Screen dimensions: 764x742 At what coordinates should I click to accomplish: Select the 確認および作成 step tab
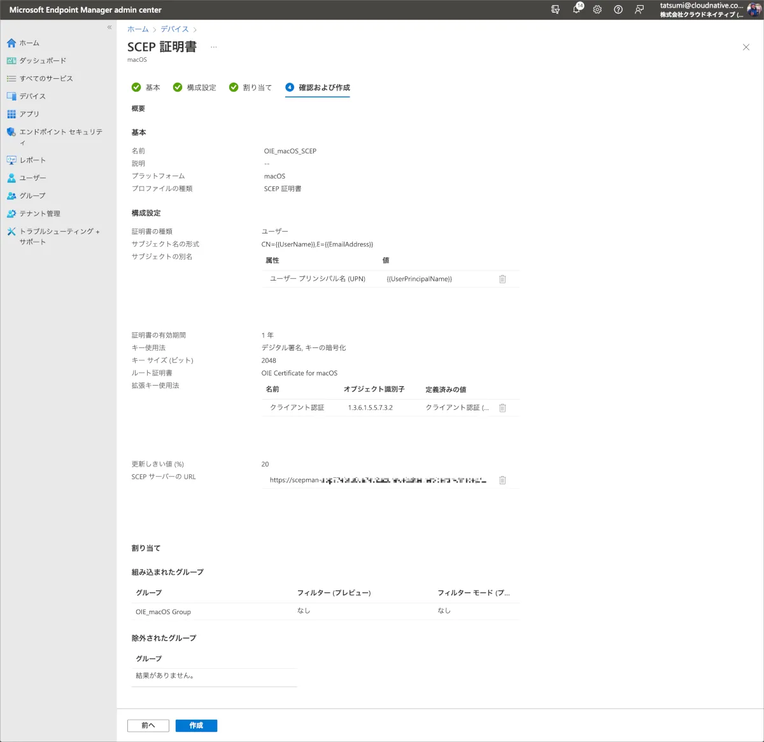pos(318,87)
